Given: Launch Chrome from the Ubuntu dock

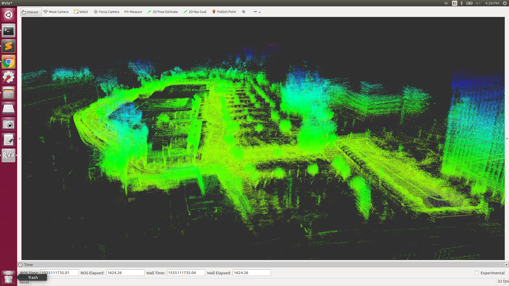Looking at the screenshot, I should tap(8, 62).
